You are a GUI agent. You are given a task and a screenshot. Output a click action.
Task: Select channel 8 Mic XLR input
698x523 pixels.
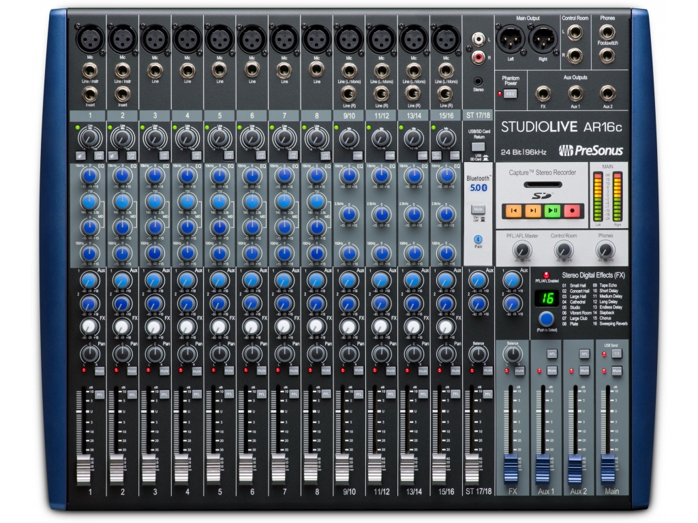[x=316, y=39]
